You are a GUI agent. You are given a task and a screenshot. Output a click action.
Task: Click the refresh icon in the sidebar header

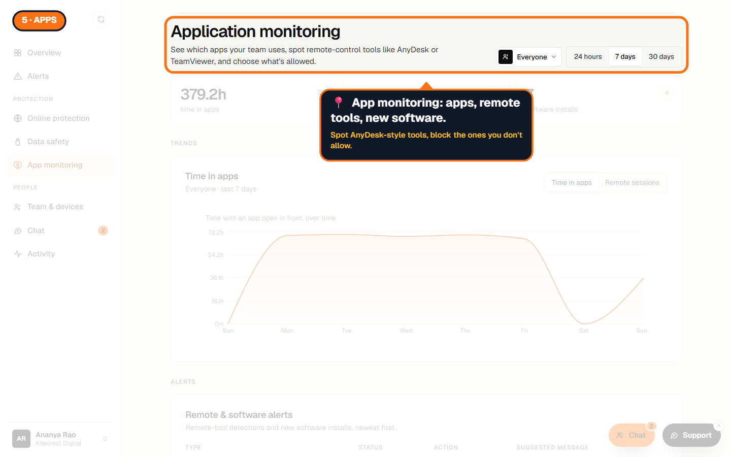(x=101, y=19)
